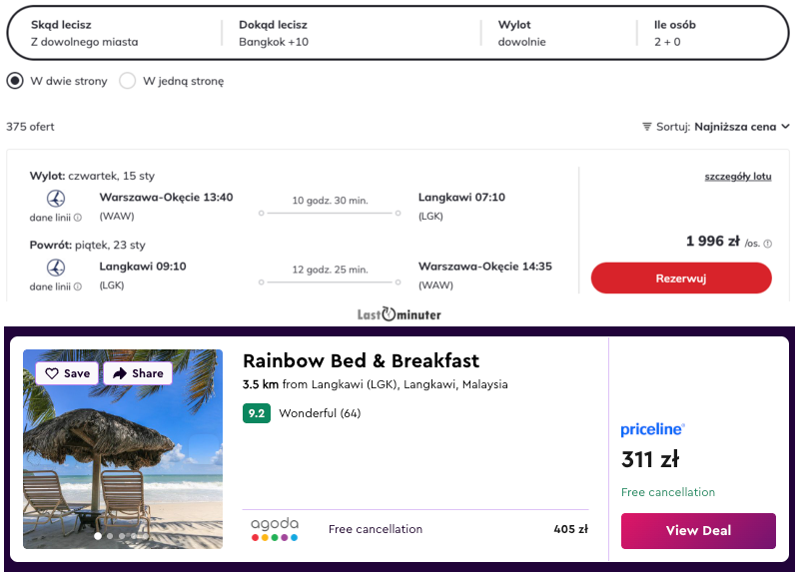Image resolution: width=799 pixels, height=572 pixels.
Task: Select the 'W jedną stronę' radio option
Action: click(128, 81)
